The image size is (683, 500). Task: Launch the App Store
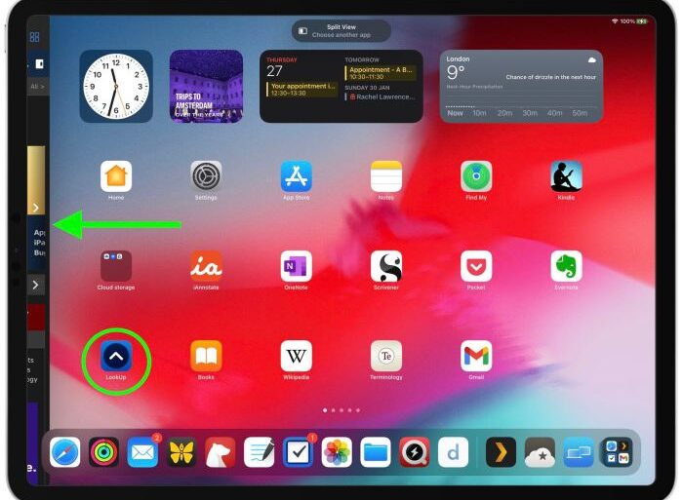[297, 176]
